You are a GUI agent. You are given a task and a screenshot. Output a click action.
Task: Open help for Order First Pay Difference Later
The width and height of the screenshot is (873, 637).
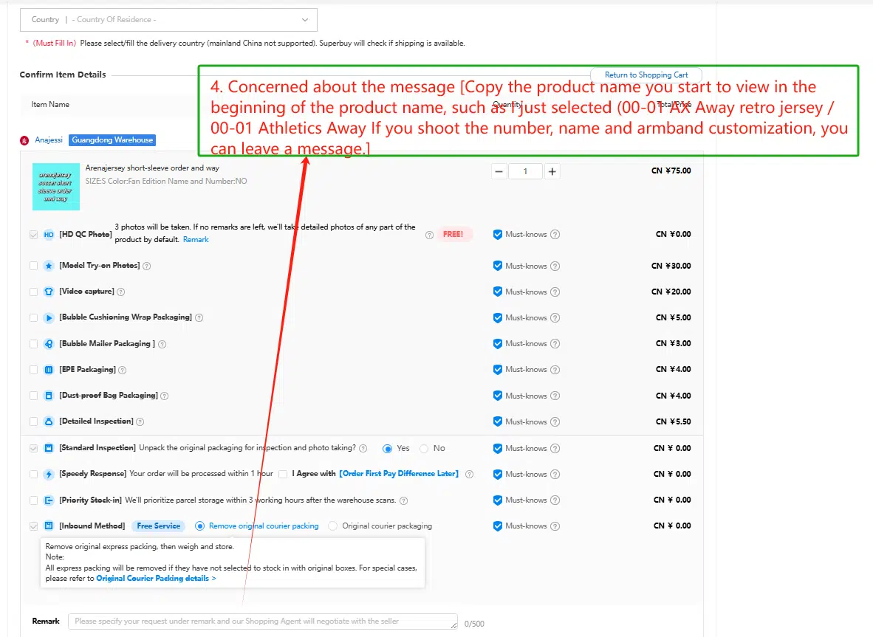pos(469,474)
